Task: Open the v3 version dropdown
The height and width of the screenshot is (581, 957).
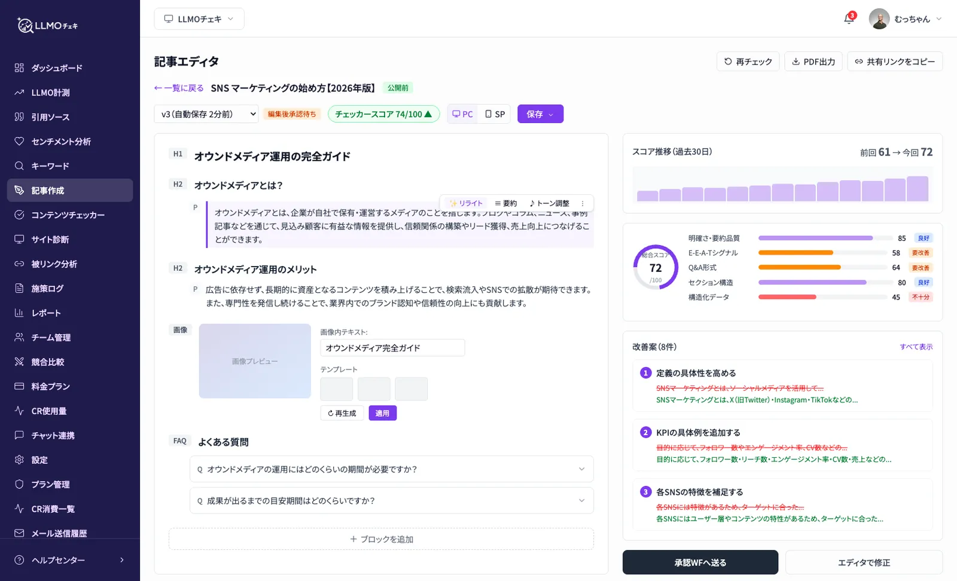Action: [x=206, y=114]
